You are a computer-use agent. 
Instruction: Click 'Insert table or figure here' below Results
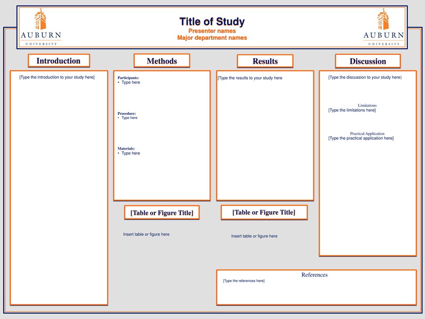[254, 236]
